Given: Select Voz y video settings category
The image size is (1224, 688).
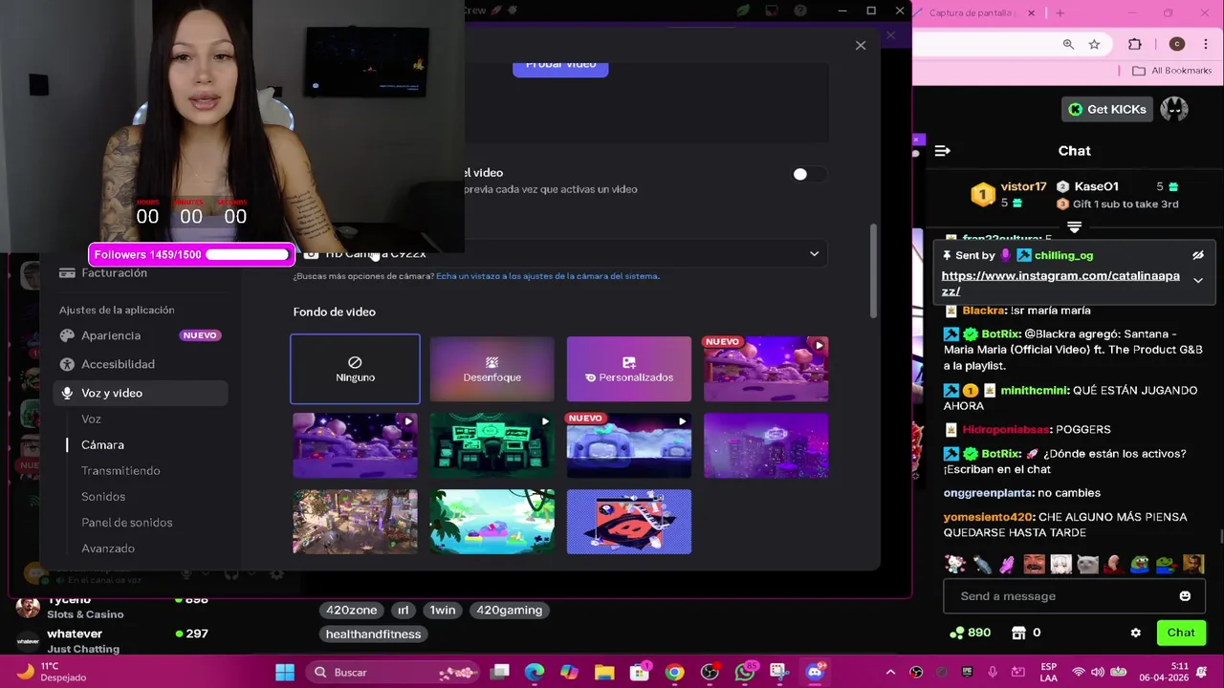Looking at the screenshot, I should pos(141,393).
